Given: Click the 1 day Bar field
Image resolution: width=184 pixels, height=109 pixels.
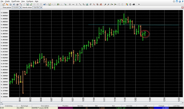Looking at the screenshot, I should pos(36,8).
